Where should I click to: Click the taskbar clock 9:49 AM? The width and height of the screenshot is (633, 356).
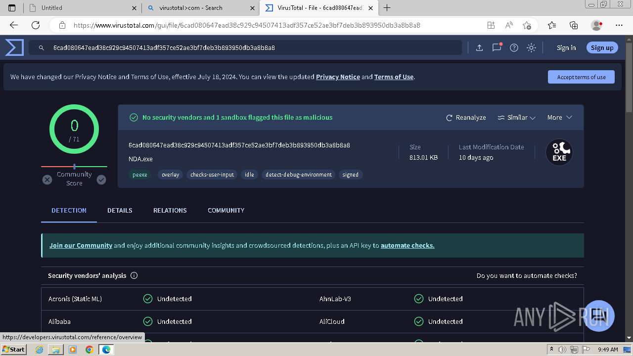pyautogui.click(x=608, y=350)
